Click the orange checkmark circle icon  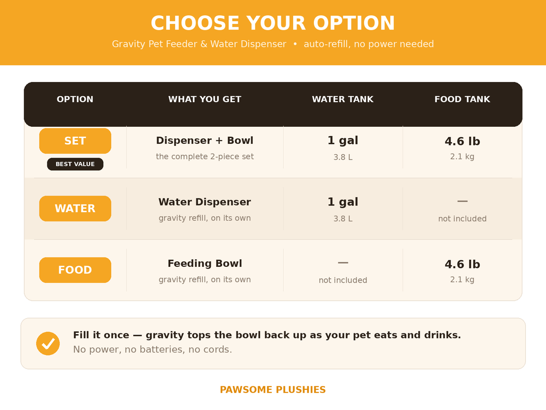pyautogui.click(x=48, y=343)
